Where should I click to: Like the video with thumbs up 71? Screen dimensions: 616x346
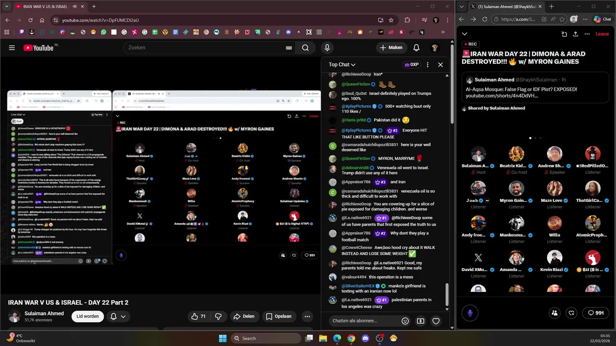198,316
